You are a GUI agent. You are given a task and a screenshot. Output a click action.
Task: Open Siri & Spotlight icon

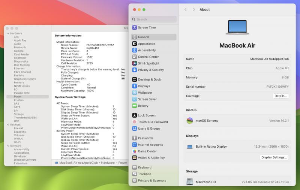pos(135,63)
